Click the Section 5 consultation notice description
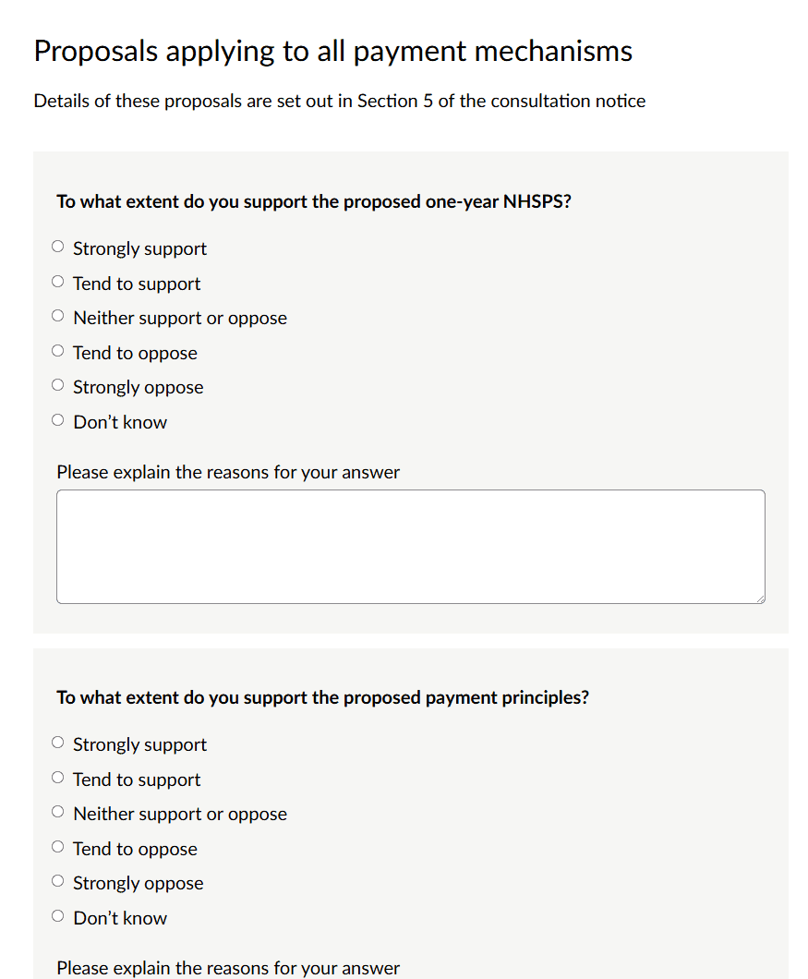Viewport: 808px width, 979px height. pos(339,101)
